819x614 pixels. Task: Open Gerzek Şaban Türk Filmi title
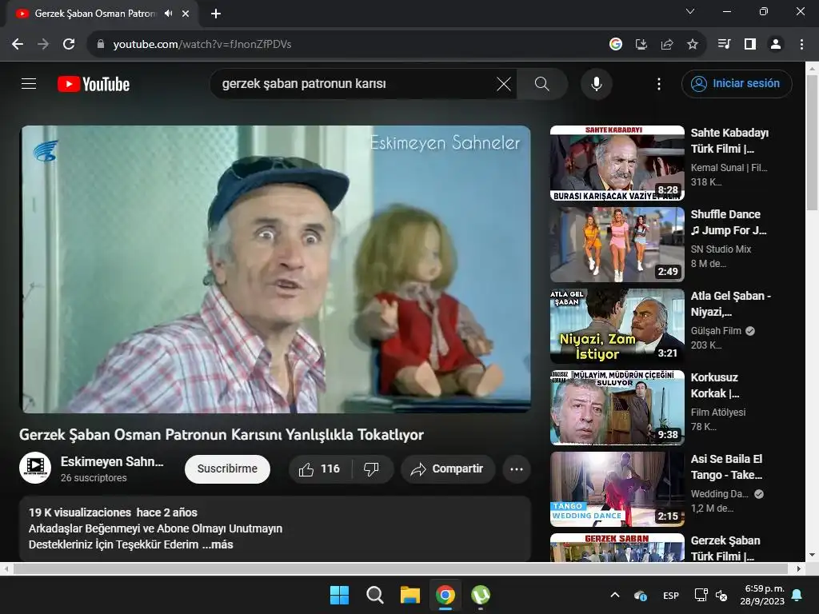pyautogui.click(x=725, y=548)
